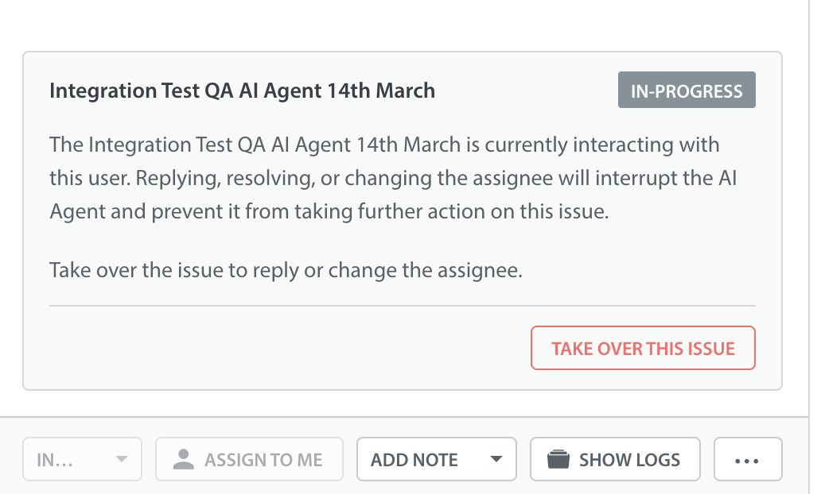Click the person icon beside Assign To Me
The width and height of the screenshot is (821, 494).
(184, 459)
